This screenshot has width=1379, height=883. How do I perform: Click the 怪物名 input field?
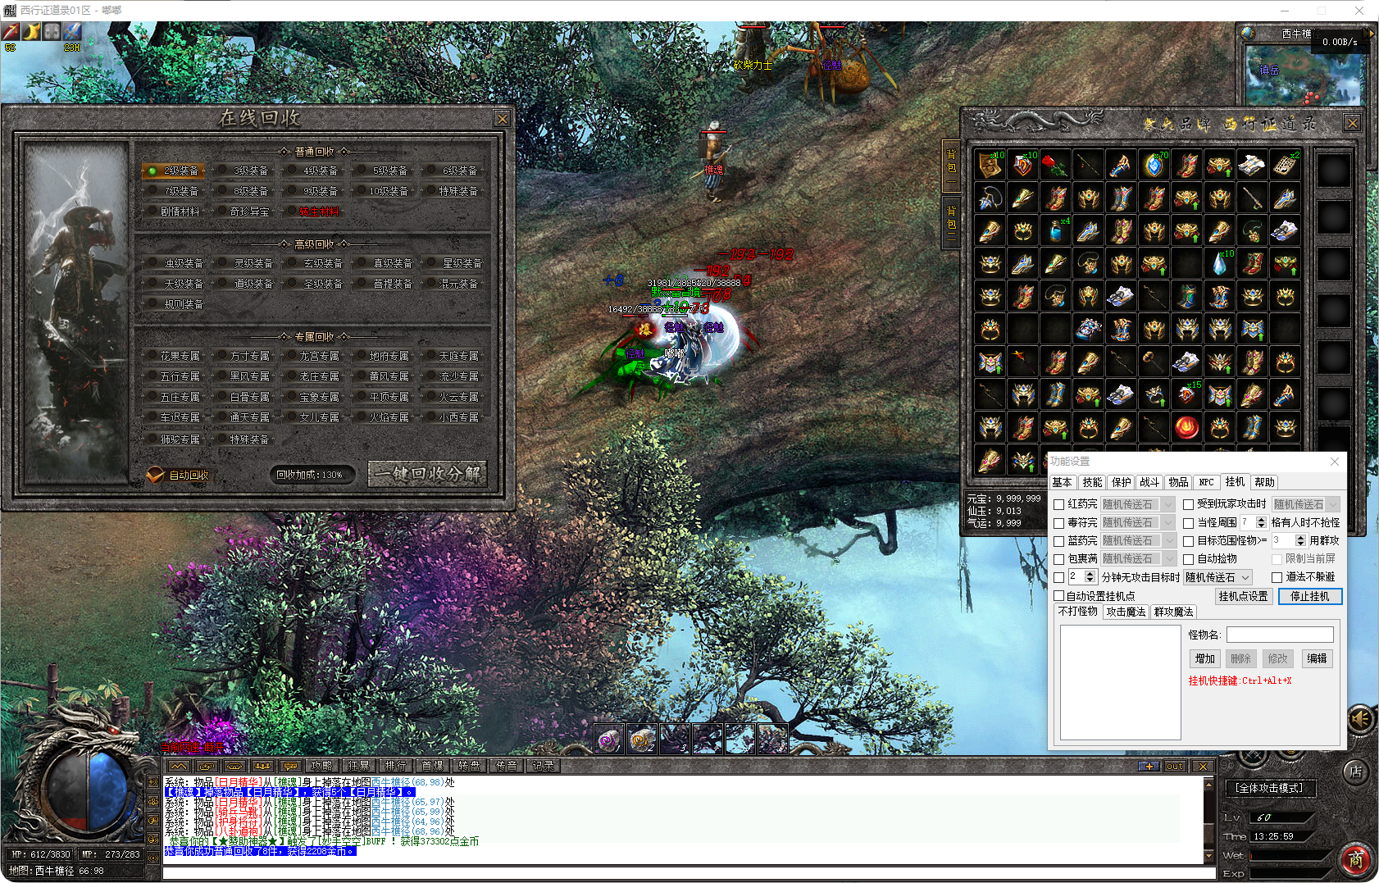tap(1279, 635)
